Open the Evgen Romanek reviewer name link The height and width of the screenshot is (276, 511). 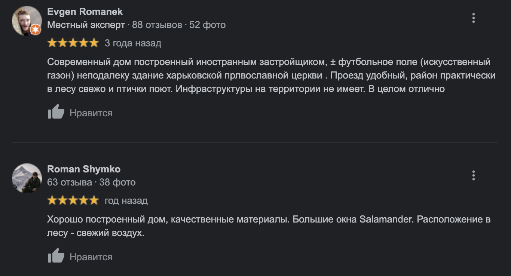click(85, 12)
